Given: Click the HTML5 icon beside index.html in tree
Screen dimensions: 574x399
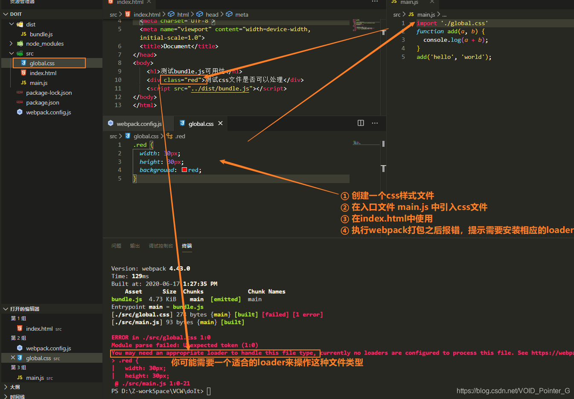Looking at the screenshot, I should [x=23, y=73].
